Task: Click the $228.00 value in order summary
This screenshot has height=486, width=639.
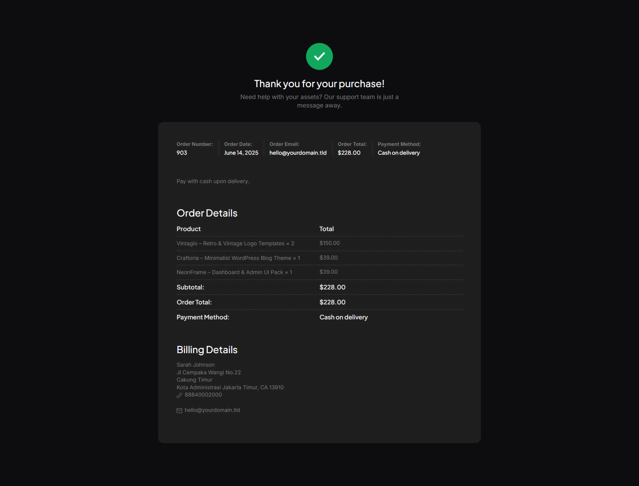Action: pos(349,153)
